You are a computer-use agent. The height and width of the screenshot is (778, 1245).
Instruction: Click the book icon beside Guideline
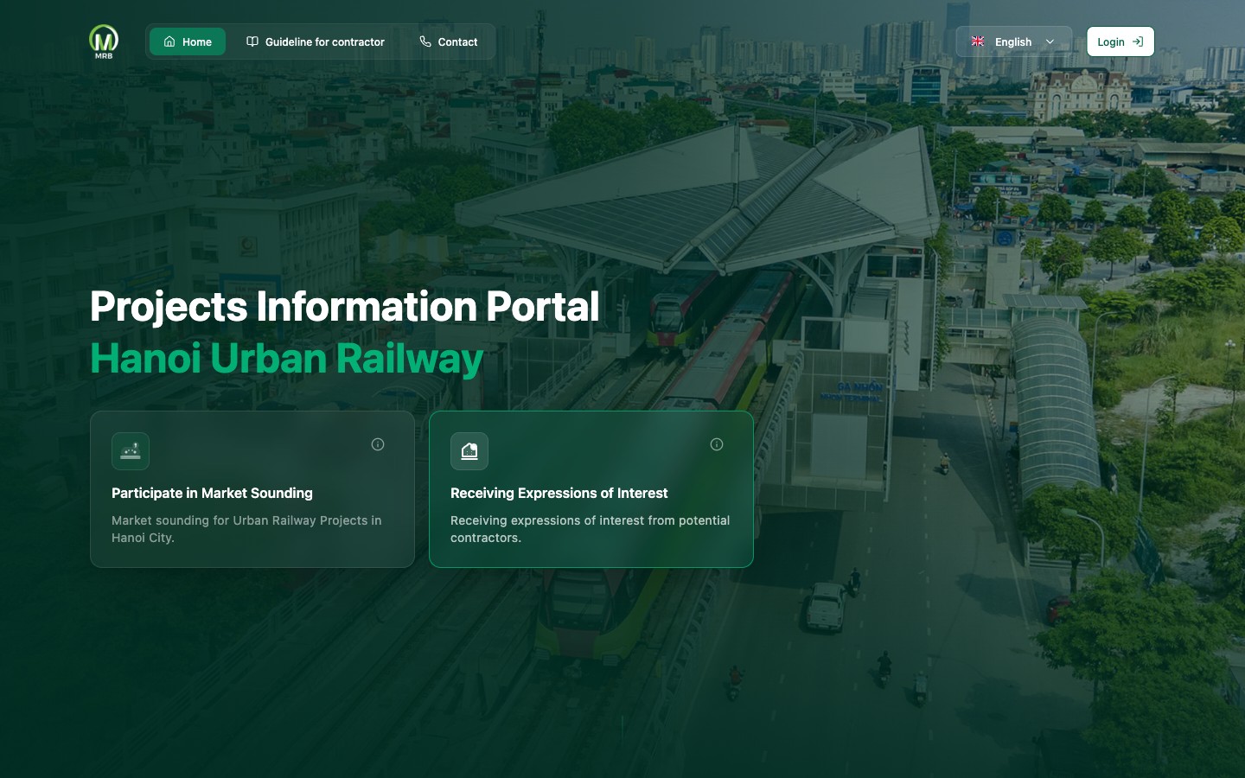(252, 41)
